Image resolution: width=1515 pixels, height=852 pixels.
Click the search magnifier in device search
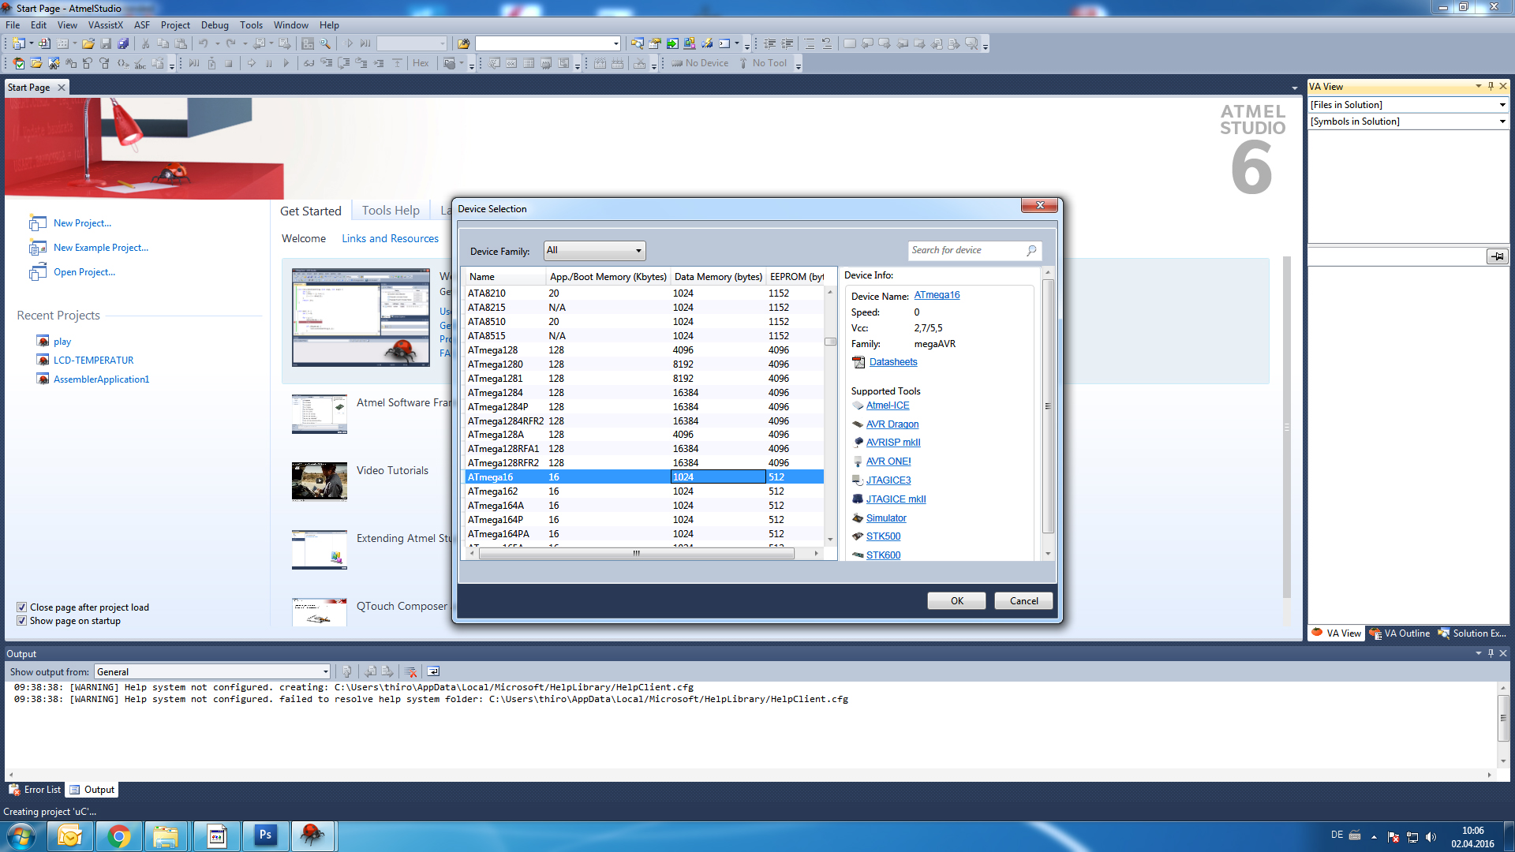(1031, 251)
